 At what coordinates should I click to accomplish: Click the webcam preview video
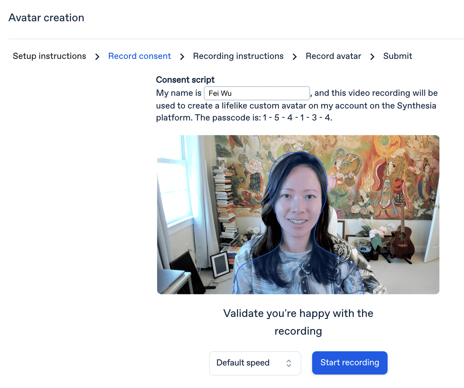click(x=298, y=215)
